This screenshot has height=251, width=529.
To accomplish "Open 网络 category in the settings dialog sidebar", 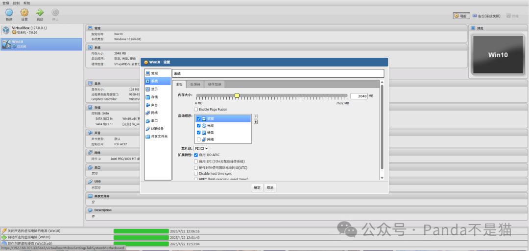I will tap(158, 113).
